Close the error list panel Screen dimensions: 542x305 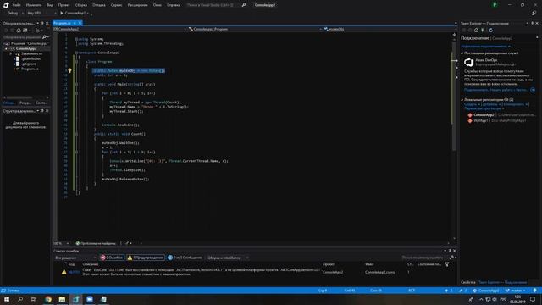[455, 251]
